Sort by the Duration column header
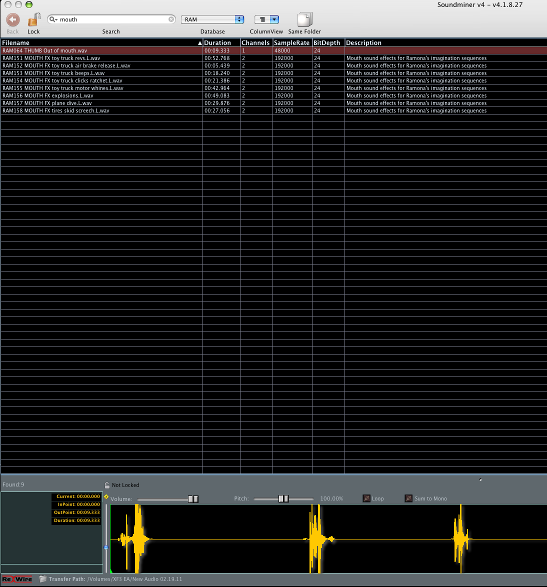 pos(221,42)
